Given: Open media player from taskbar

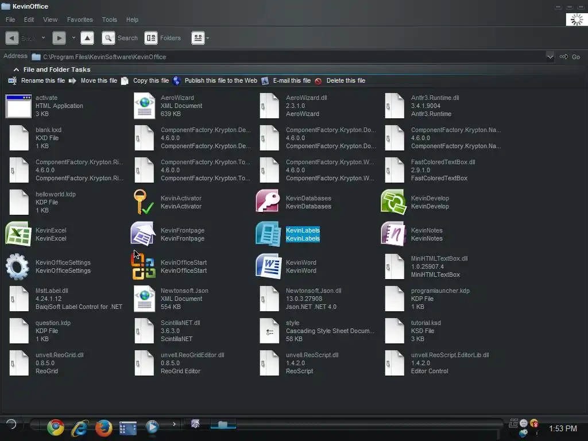Looking at the screenshot, I should (x=152, y=427).
